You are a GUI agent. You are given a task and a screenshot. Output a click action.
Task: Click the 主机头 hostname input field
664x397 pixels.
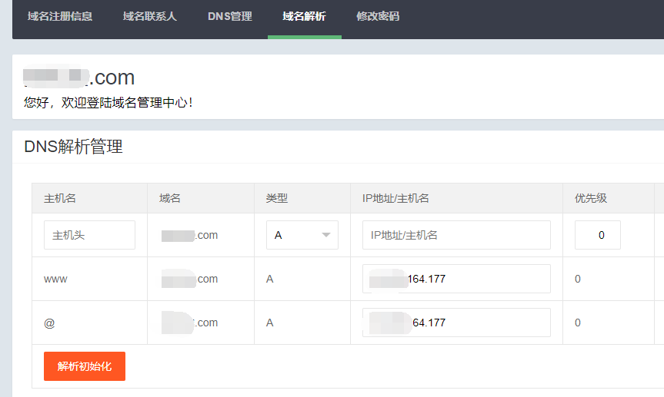[x=89, y=235]
